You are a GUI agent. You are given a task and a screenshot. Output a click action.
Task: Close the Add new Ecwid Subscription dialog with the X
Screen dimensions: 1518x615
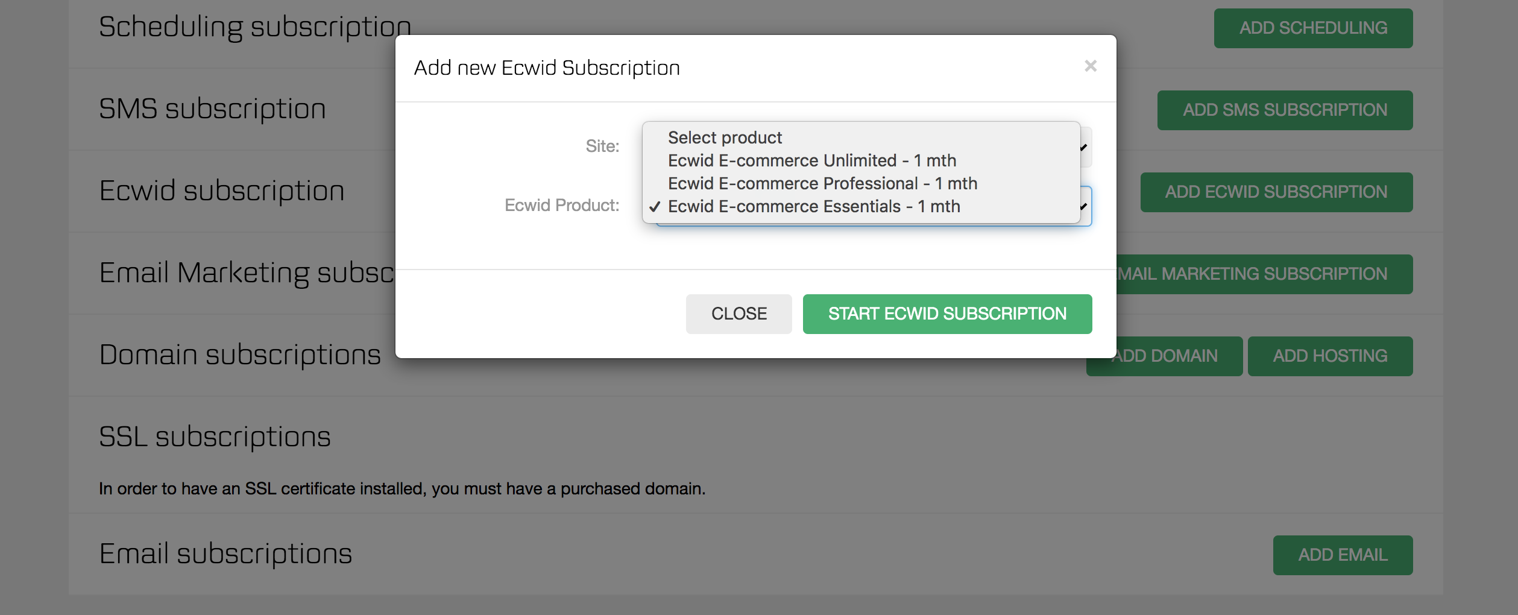coord(1090,66)
